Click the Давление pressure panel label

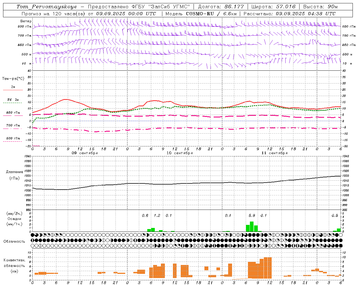click(x=15, y=172)
